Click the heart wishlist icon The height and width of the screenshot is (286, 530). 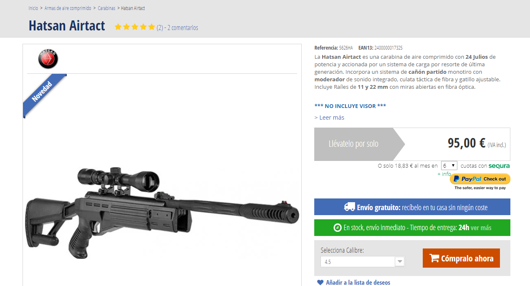pyautogui.click(x=320, y=283)
